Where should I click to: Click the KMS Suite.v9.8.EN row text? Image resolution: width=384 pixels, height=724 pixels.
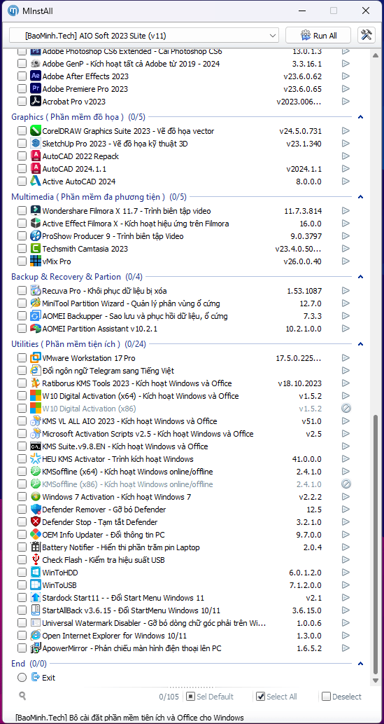coord(125,446)
